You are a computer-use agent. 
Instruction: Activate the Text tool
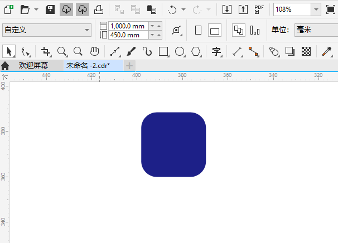[216, 51]
